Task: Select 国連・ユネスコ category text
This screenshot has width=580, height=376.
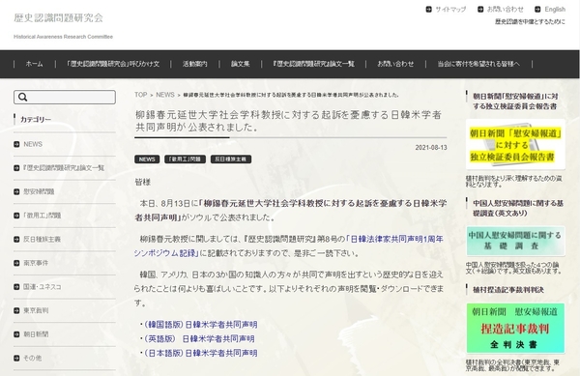Action: 43,286
